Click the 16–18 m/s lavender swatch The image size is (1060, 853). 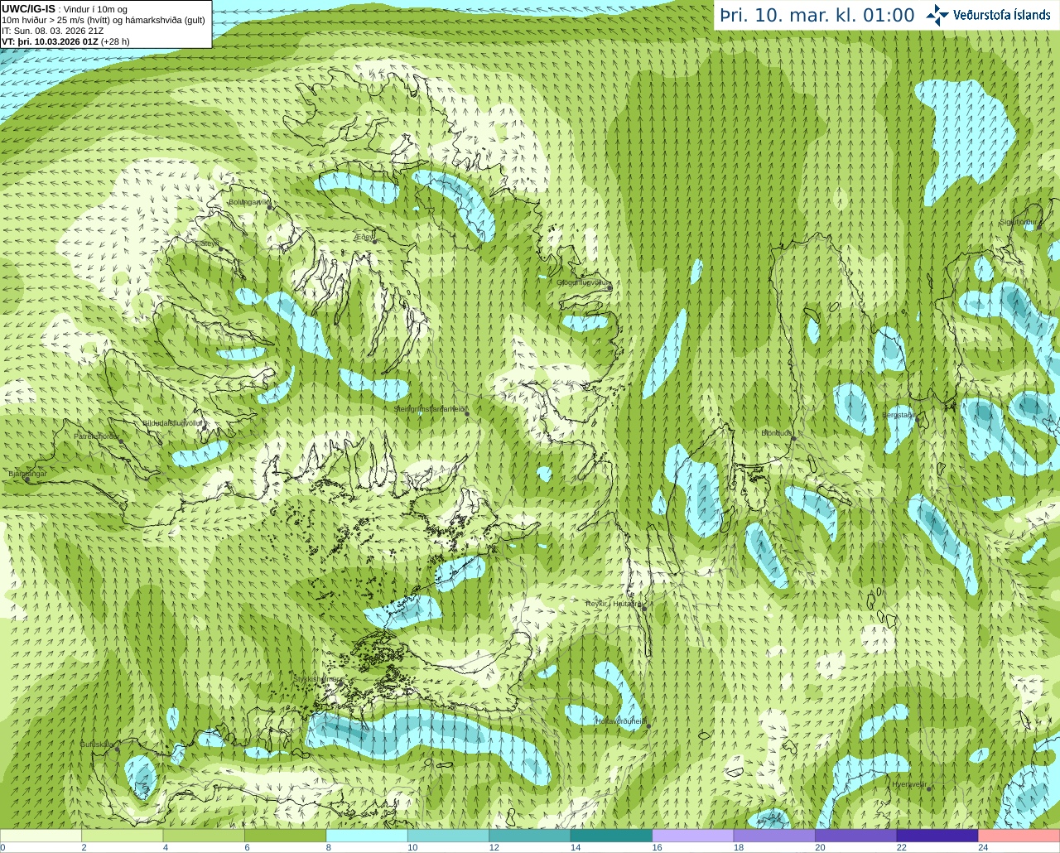click(x=693, y=836)
